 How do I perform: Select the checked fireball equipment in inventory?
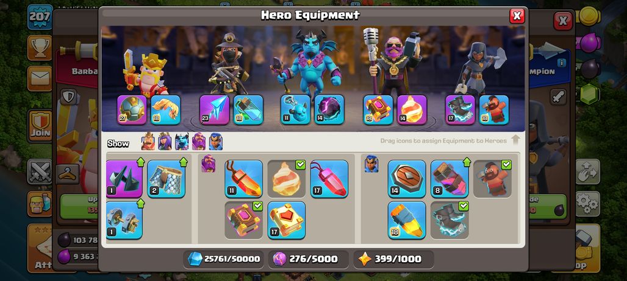(286, 179)
